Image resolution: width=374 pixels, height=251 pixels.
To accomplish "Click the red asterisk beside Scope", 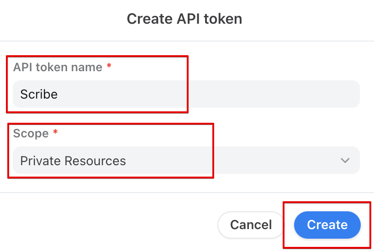I will pos(56,133).
